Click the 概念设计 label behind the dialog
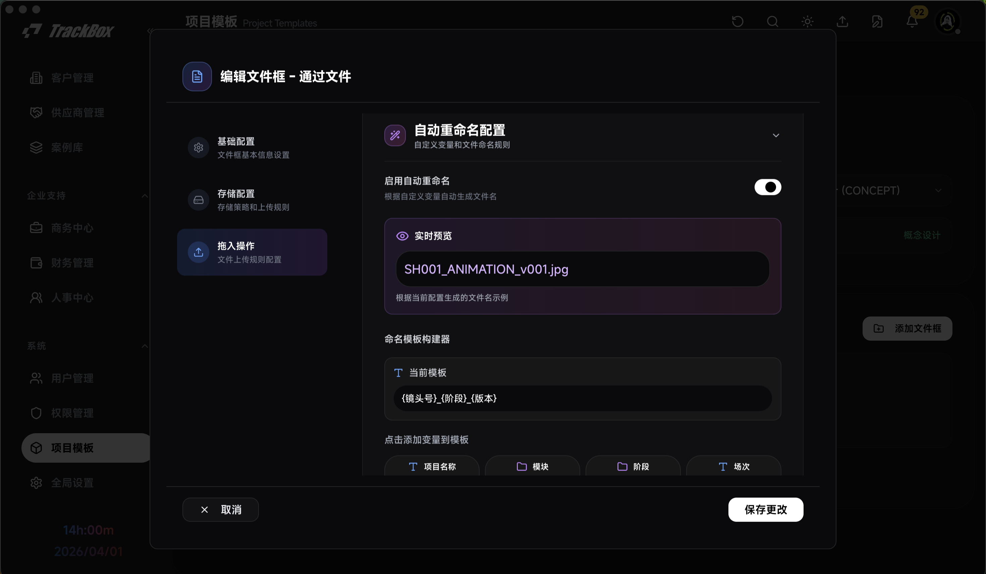 922,235
